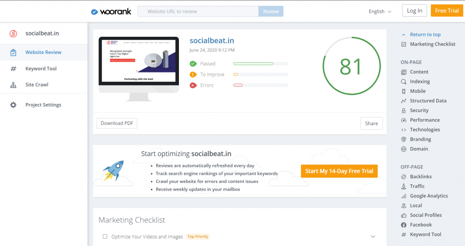Click the Branding fingerprint icon
Screen dimensions: 465x246
[x=404, y=139]
